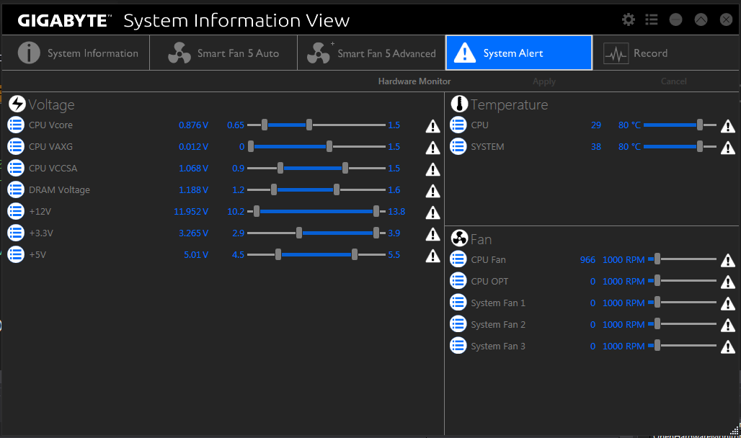
Task: Click the Voltage section lightning icon
Action: (x=16, y=104)
